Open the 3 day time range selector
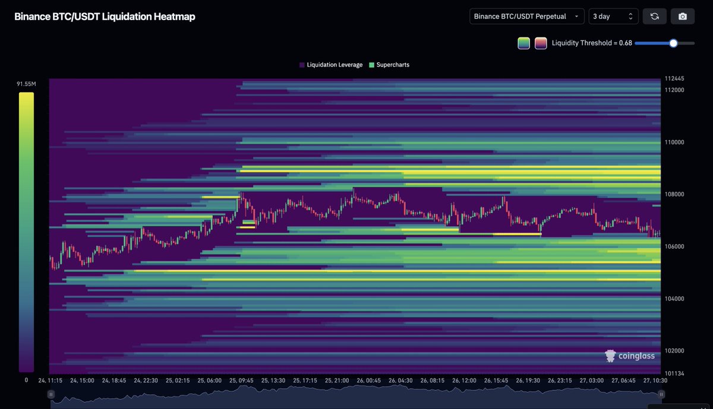The width and height of the screenshot is (713, 409). (614, 16)
